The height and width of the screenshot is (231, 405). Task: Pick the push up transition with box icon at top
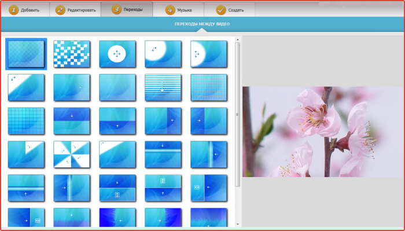[x=163, y=188]
